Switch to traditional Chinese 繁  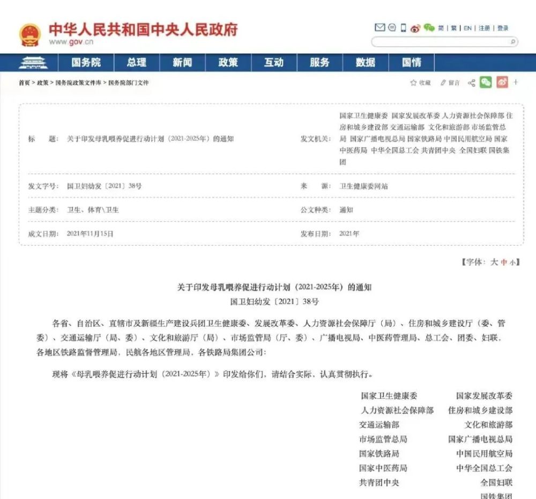click(453, 28)
